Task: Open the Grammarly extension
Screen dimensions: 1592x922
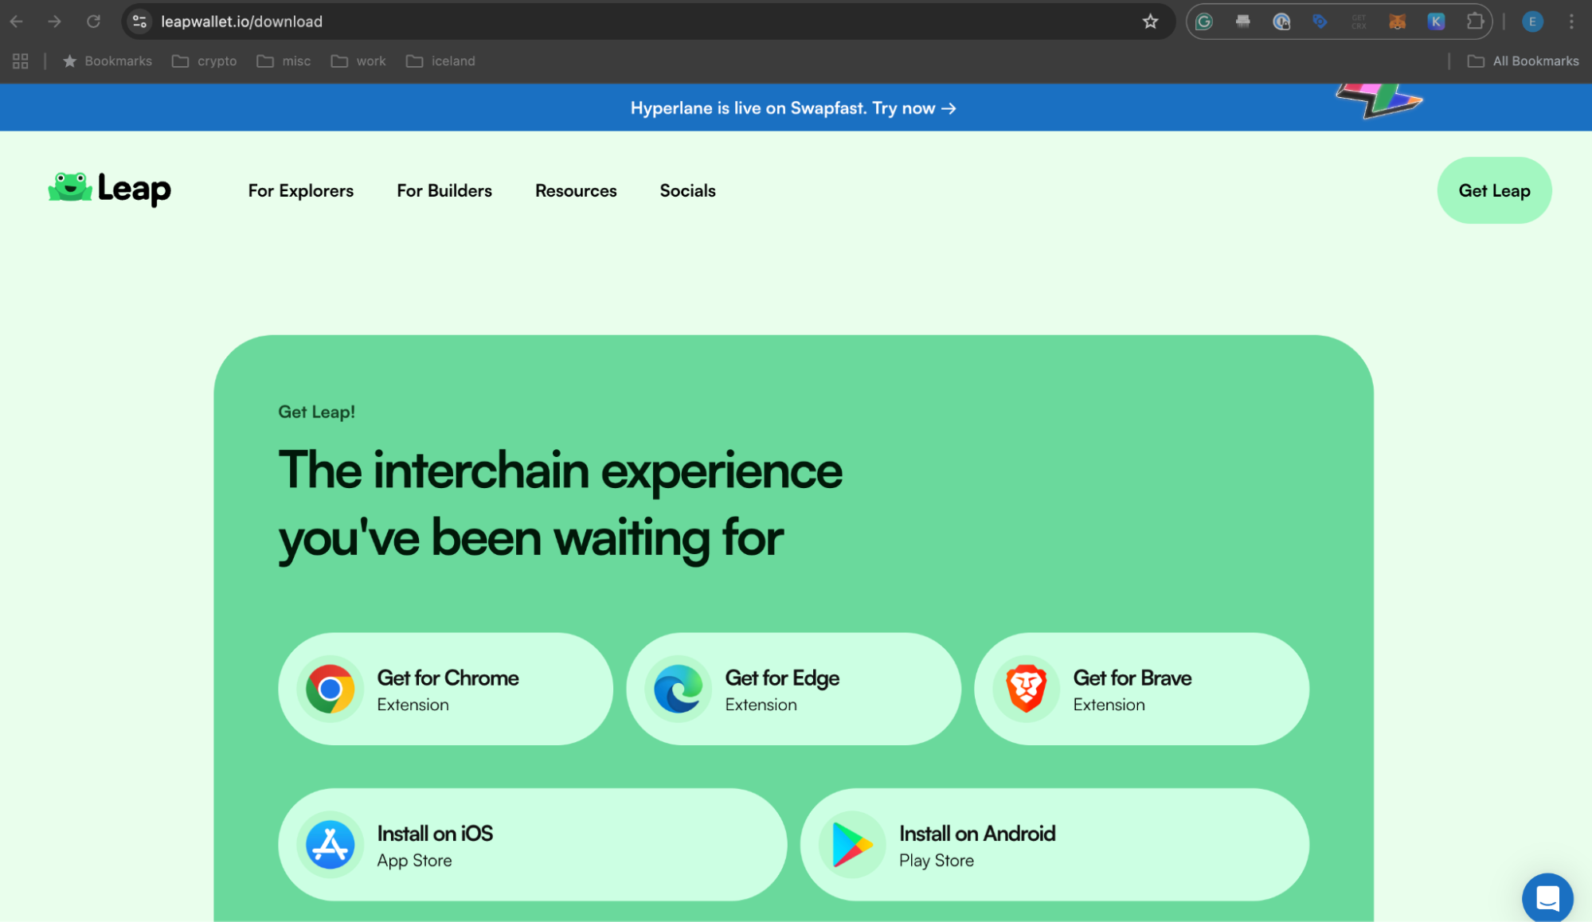Action: [x=1204, y=21]
